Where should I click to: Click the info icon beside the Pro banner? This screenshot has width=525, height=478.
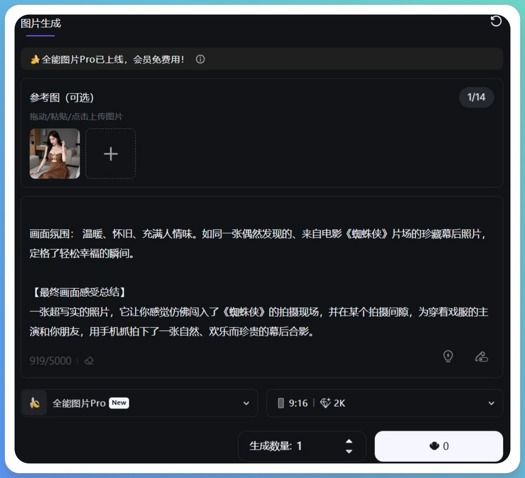200,59
